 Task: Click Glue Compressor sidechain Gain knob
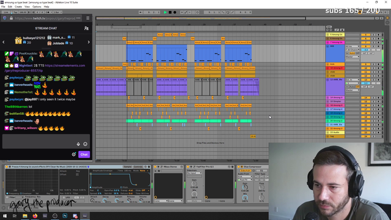pos(245,187)
